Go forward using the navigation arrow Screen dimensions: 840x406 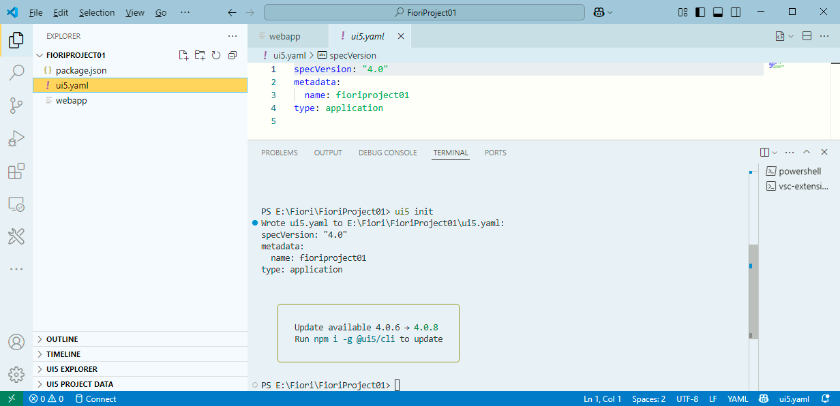click(x=250, y=12)
